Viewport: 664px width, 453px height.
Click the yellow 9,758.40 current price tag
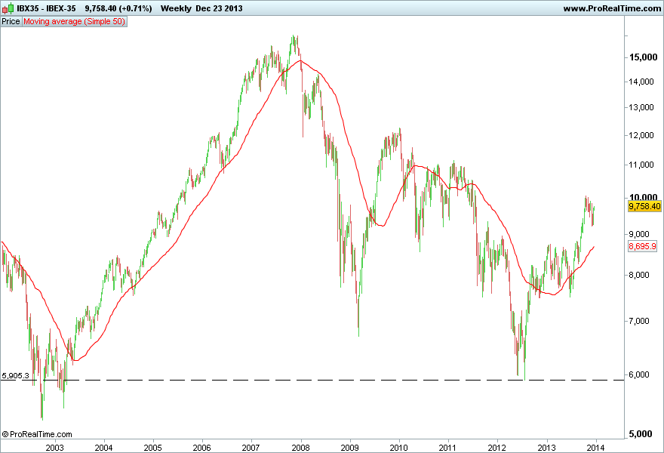[x=644, y=206]
